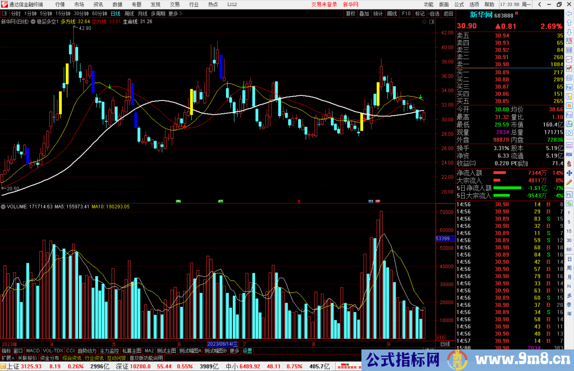This screenshot has height=371, width=574.
Task: Click the blue four-way move arrows icon
Action: 569,173
